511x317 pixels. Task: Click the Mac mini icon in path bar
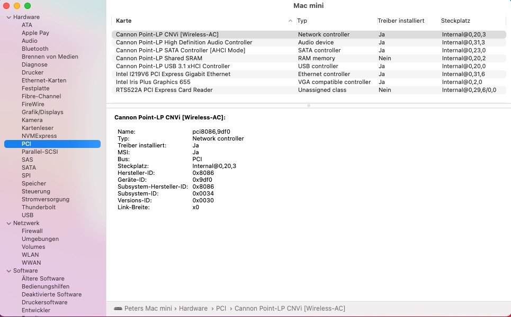pos(118,309)
